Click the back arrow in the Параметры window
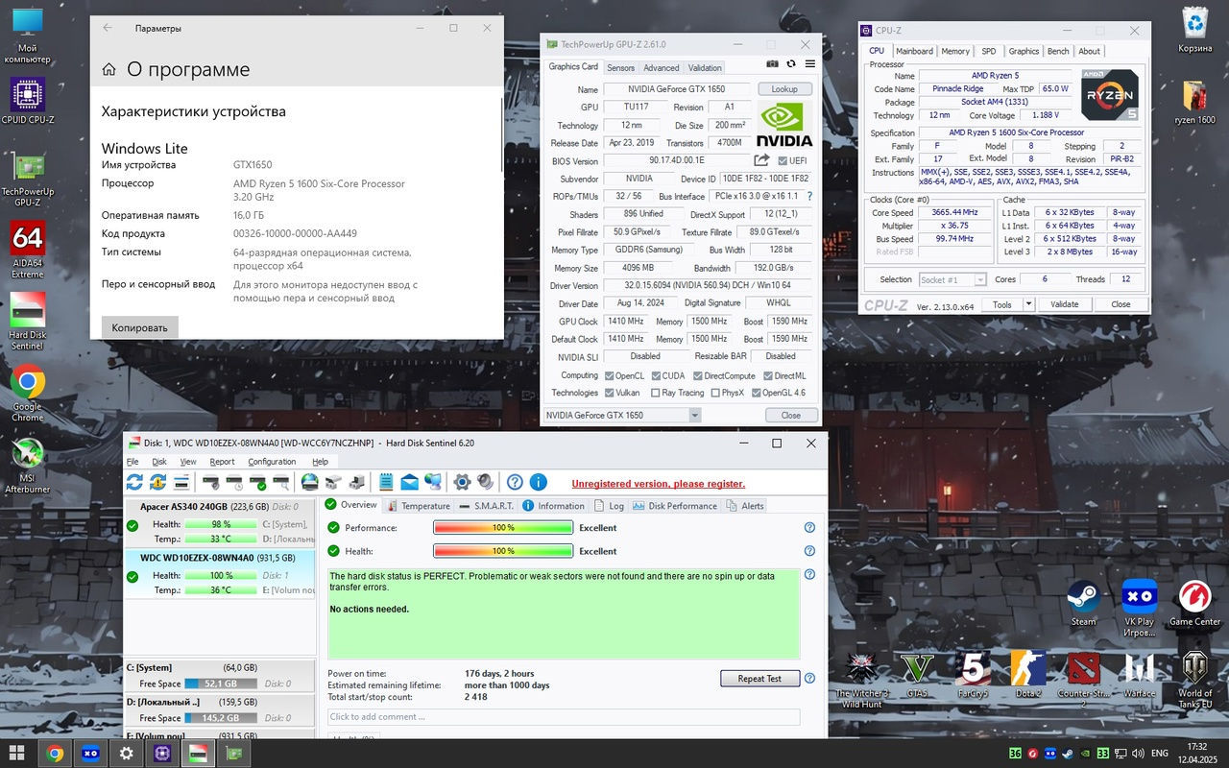 tap(108, 28)
